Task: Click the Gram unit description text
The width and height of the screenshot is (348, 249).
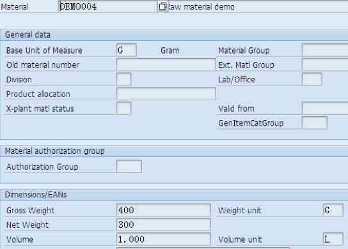Action: pyautogui.click(x=170, y=50)
